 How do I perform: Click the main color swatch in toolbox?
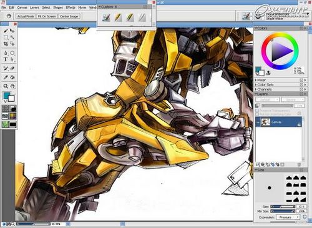tap(7, 96)
